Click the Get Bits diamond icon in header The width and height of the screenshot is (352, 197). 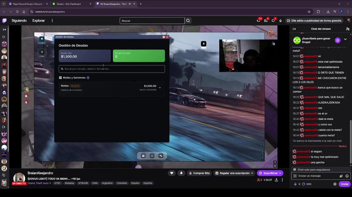click(280, 21)
